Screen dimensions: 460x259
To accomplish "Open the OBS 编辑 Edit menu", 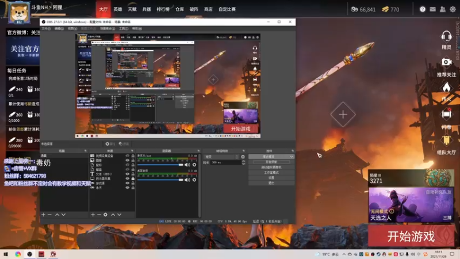I will tap(59, 28).
